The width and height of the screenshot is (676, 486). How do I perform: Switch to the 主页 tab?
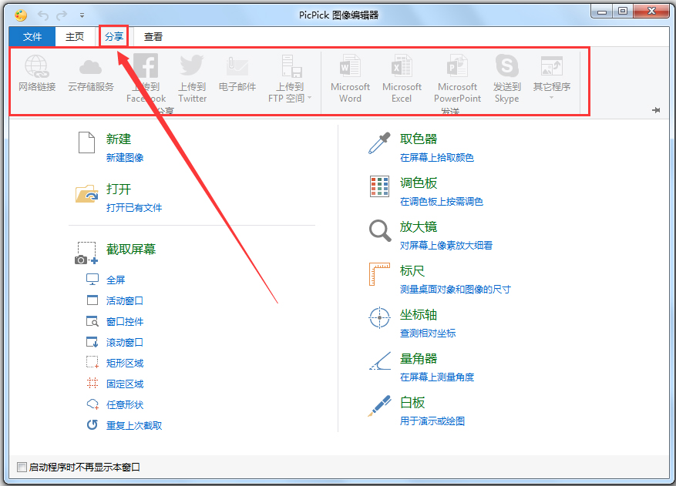click(75, 37)
